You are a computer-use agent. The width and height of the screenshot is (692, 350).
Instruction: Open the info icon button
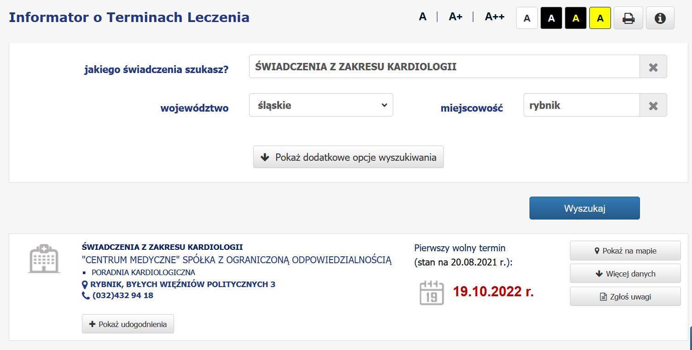(x=660, y=18)
